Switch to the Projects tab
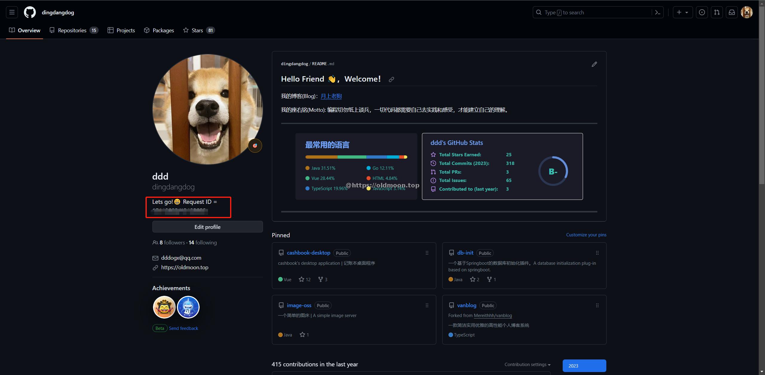This screenshot has height=375, width=765. pos(121,30)
